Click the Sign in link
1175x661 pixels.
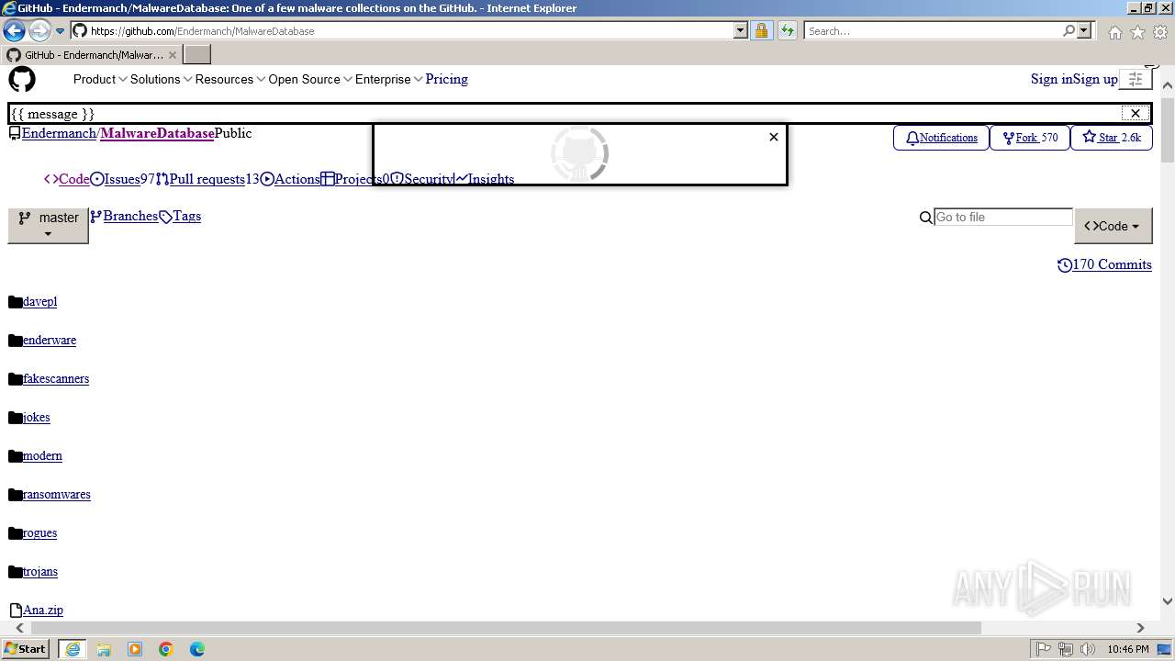click(x=1051, y=79)
